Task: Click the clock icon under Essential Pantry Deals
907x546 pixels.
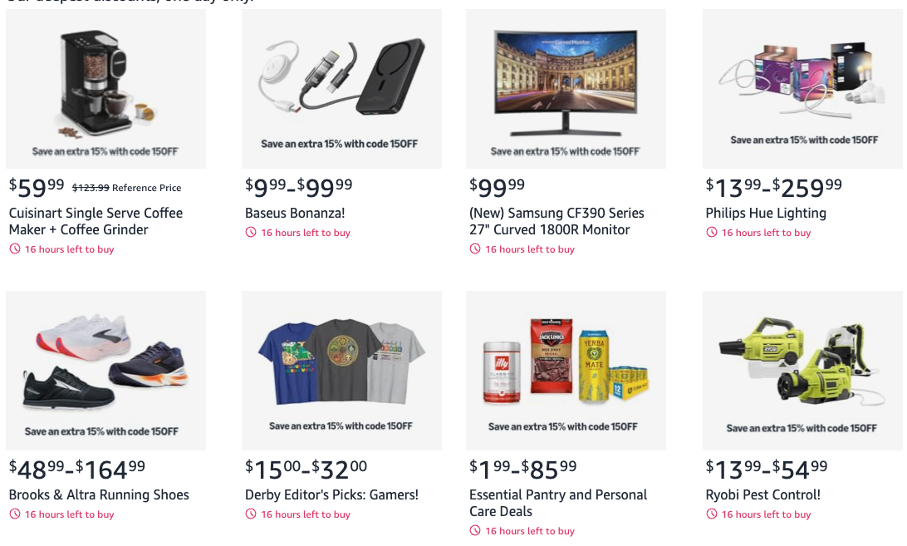Action: (475, 531)
